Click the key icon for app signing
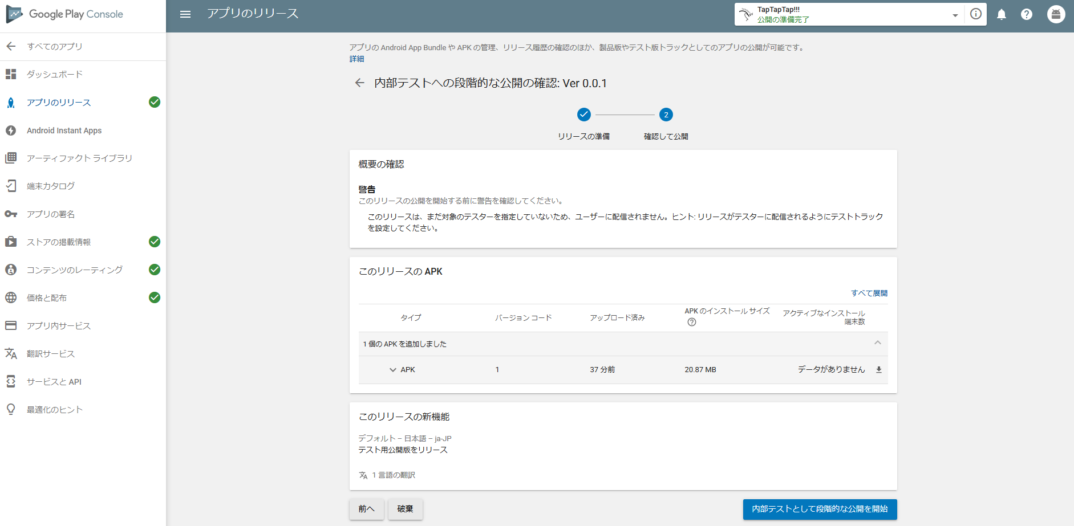The height and width of the screenshot is (526, 1074). coord(11,214)
